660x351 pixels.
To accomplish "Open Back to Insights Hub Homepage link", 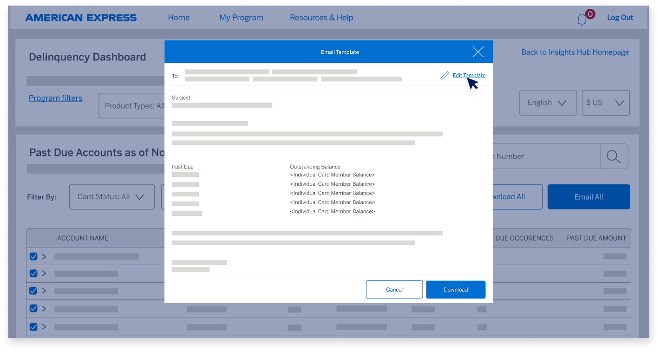I will tap(575, 52).
